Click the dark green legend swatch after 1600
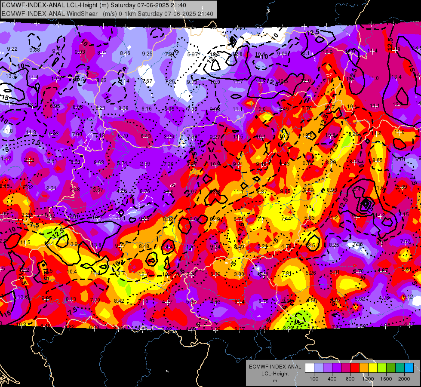421x387 pixels. coord(390,368)
